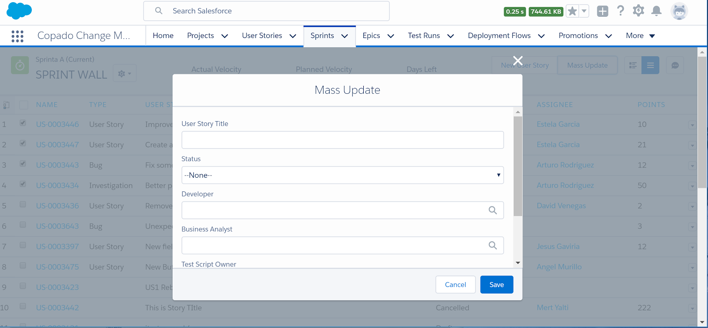Open the row action arrow for Estela Garcia 10 points

click(x=692, y=125)
